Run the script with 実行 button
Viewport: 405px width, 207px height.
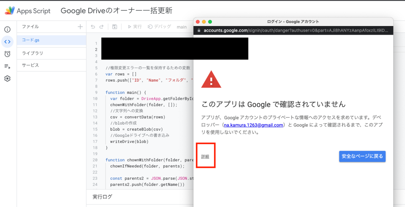tap(135, 27)
